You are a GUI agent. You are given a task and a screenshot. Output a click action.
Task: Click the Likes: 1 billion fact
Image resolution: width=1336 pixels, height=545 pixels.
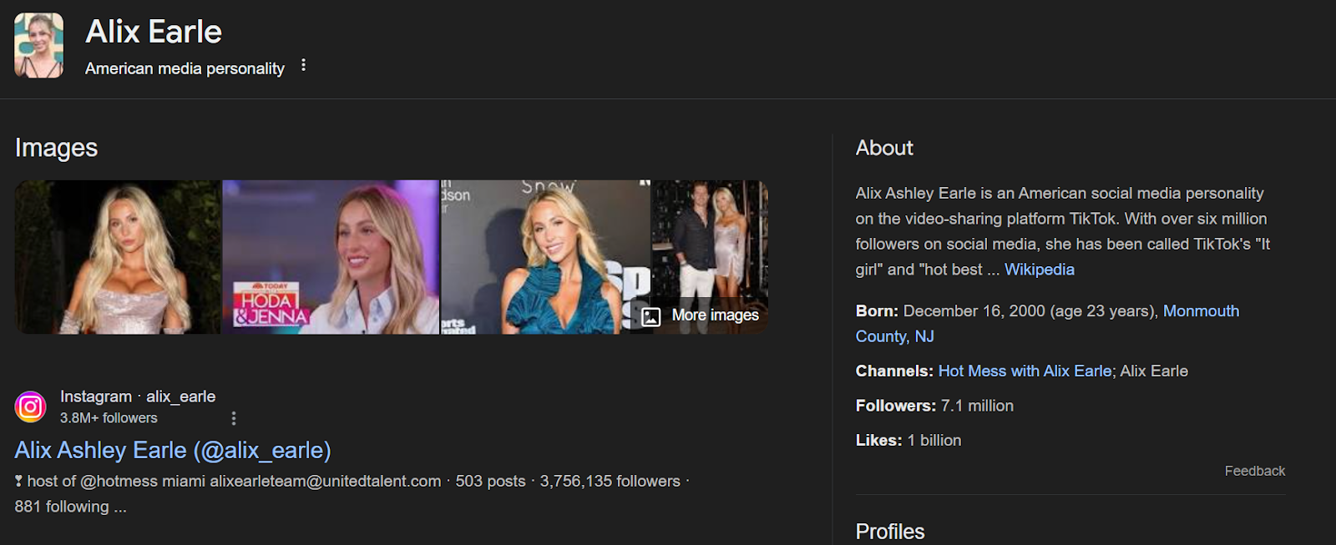908,440
